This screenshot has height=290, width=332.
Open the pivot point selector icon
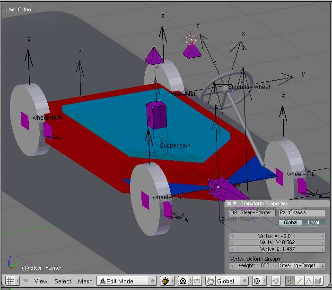tap(185, 281)
